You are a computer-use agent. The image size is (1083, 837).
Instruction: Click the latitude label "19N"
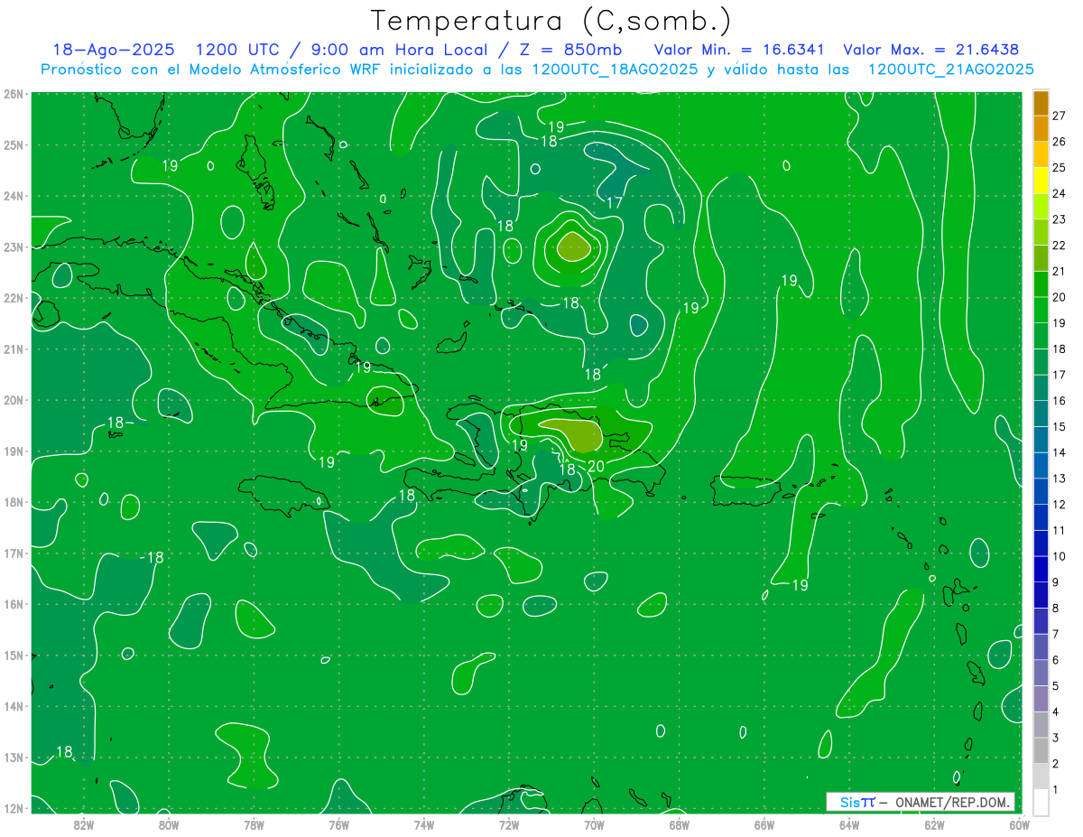coord(14,451)
